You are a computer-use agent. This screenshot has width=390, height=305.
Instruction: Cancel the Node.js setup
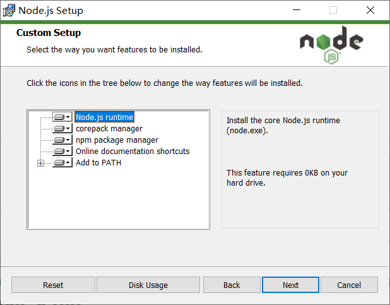point(349,285)
